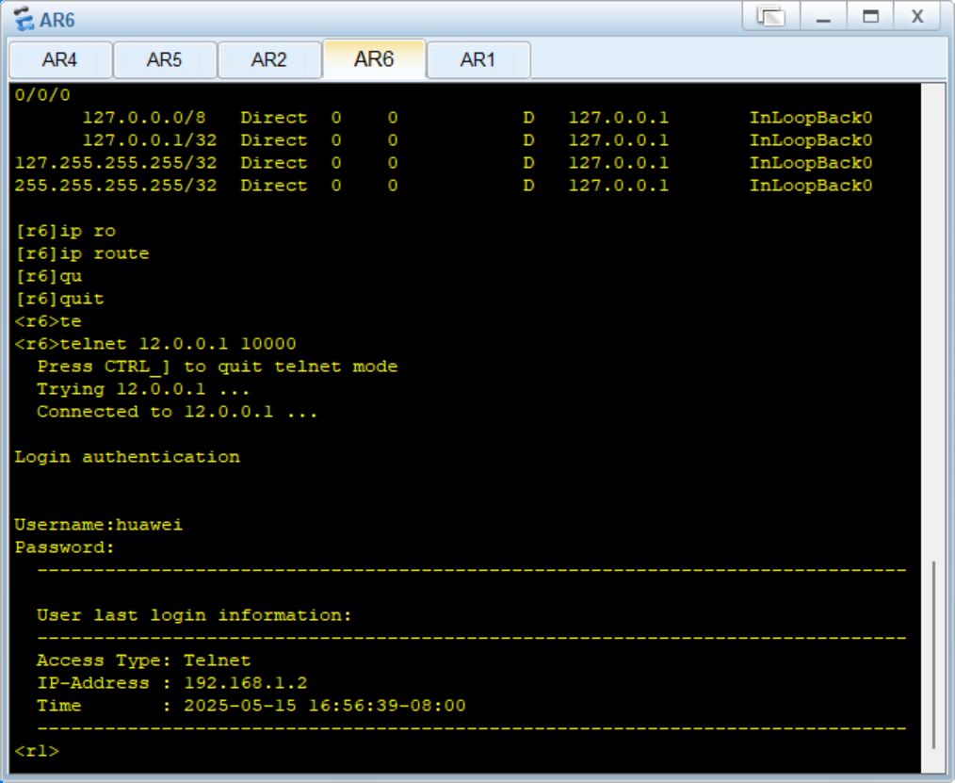Click 'Press CTRL_] to quit telnet mode'
Image resolution: width=955 pixels, height=783 pixels.
218,367
